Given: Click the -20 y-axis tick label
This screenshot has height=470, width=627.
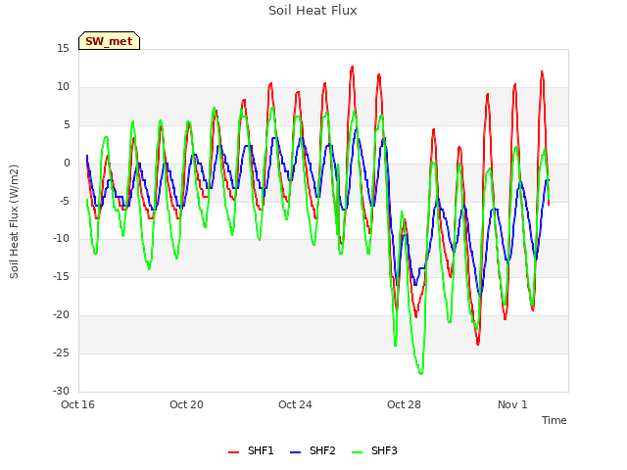Looking at the screenshot, I should pyautogui.click(x=61, y=315).
